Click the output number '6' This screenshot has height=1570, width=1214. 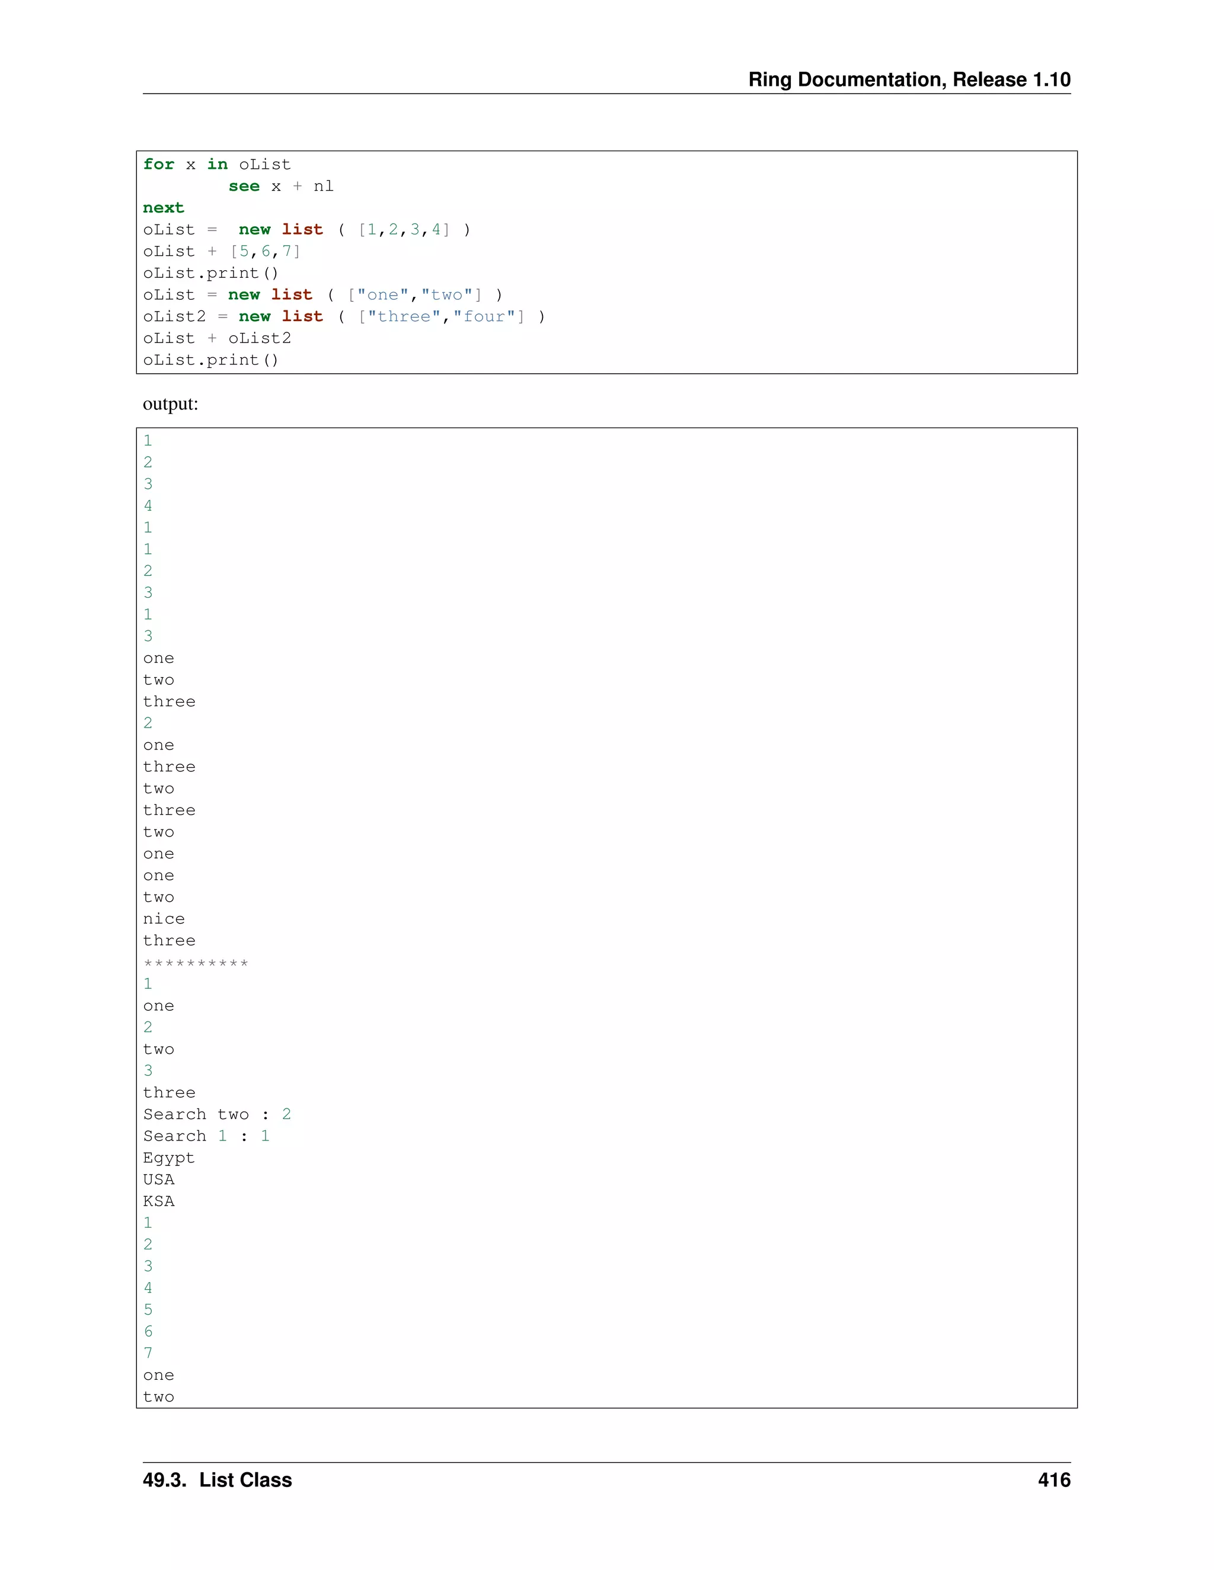(x=148, y=1331)
